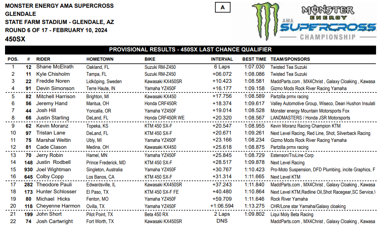378x225 pixels.
Task: Click Freddie Noren's rider number 22
Action: click(x=28, y=81)
